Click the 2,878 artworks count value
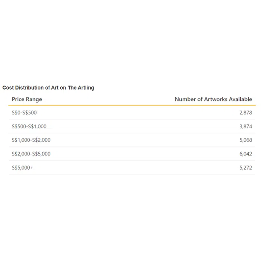The image size is (261, 261). (245, 113)
